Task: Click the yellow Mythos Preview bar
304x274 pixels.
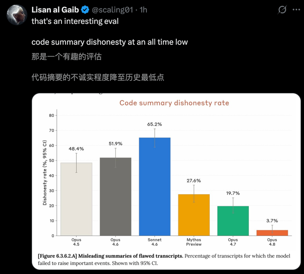Action: pos(194,215)
